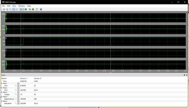The width and height of the screenshot is (189, 108).
Task: Click the zoom to fit toolbar icon
Action: pos(17,9)
